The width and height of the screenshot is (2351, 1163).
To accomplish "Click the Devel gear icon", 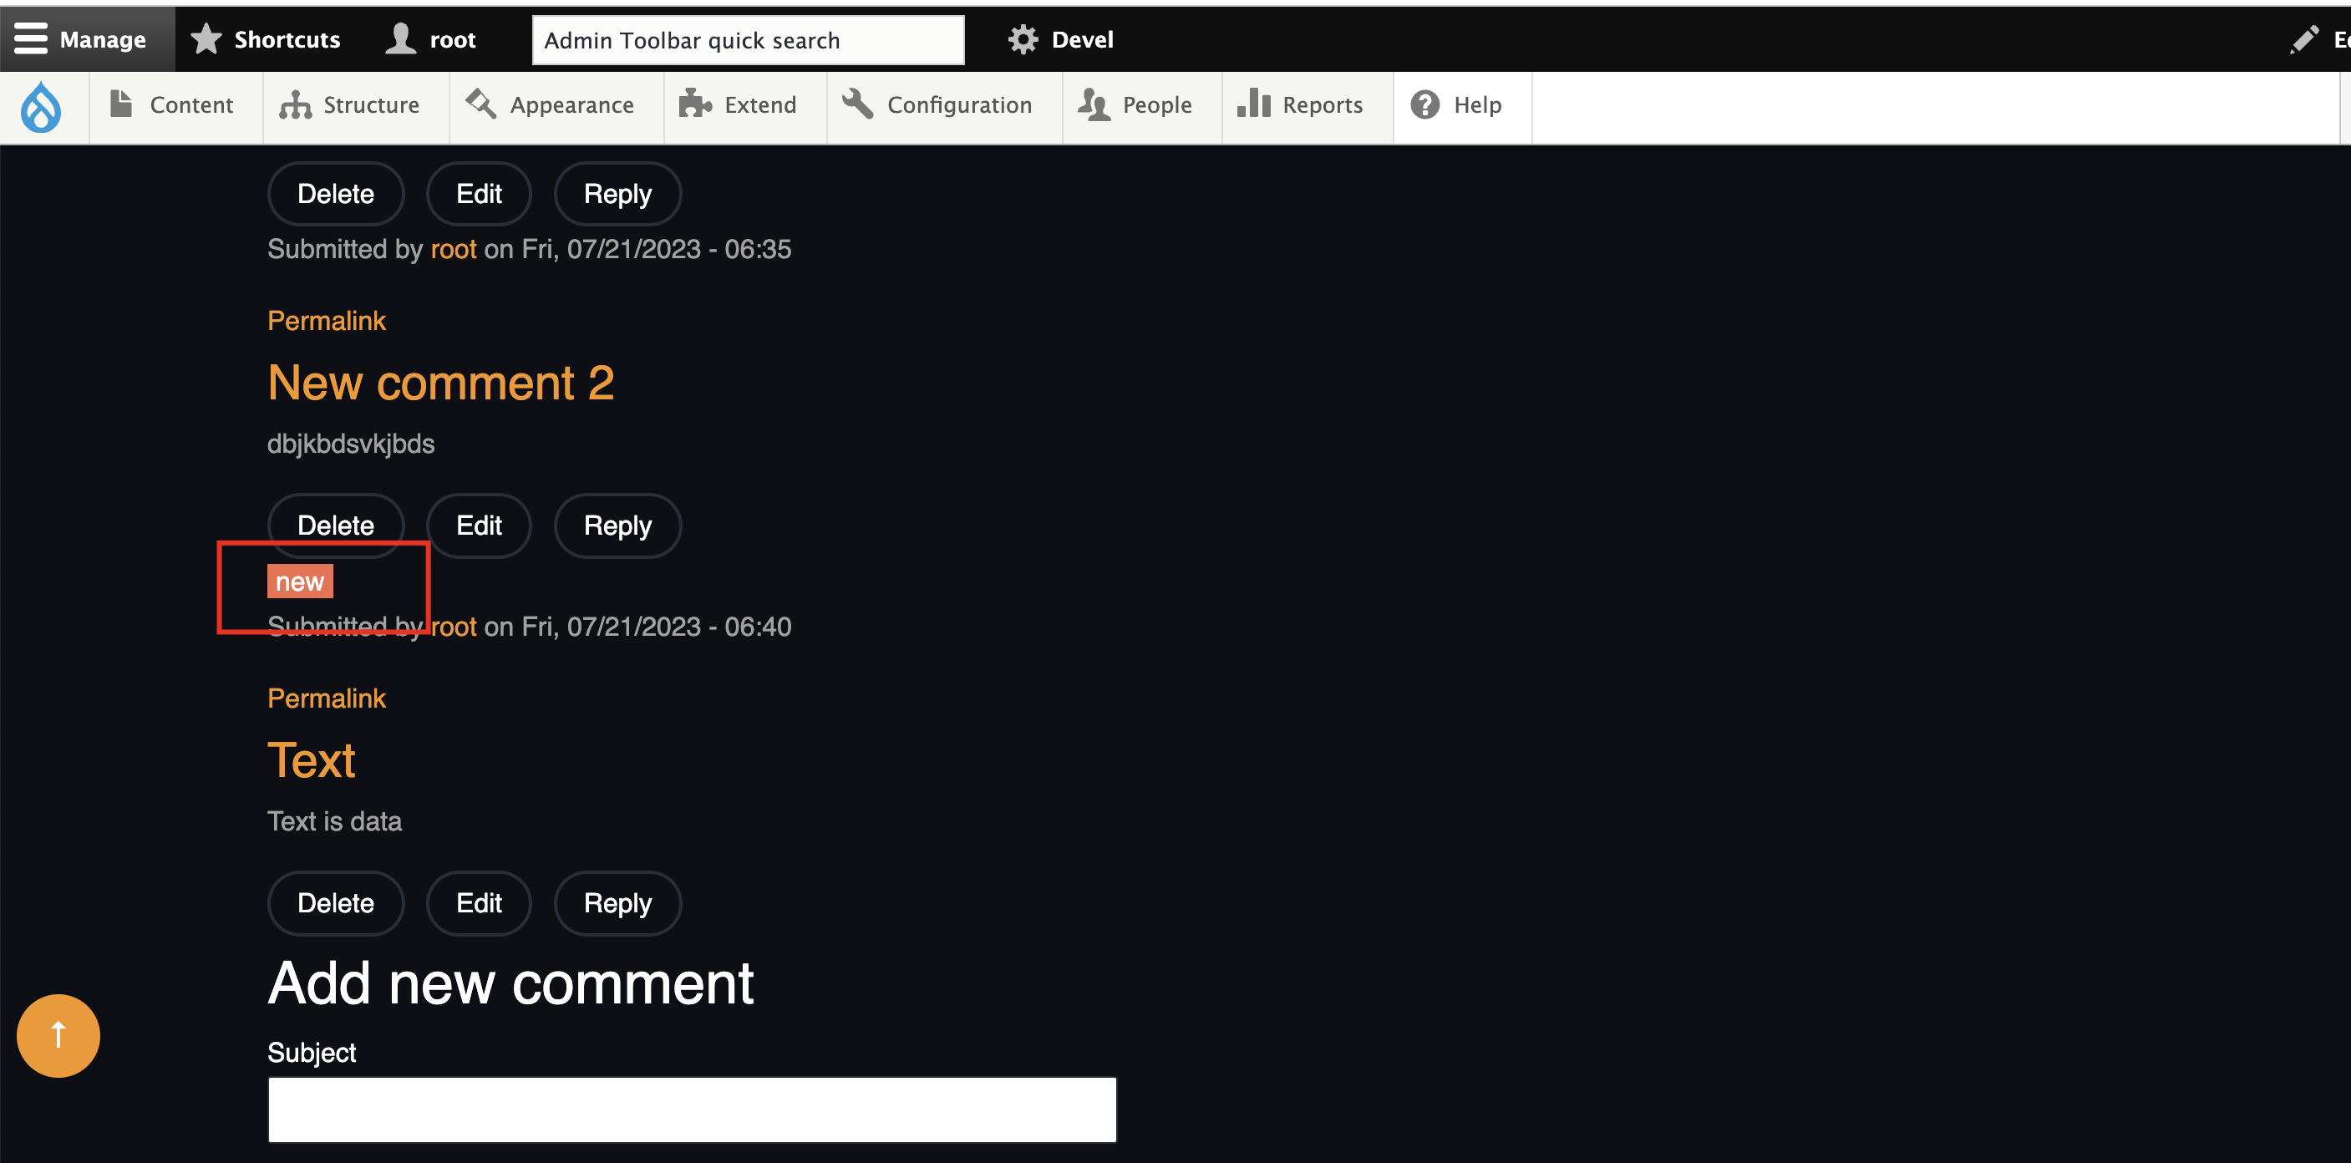I will click(1022, 39).
